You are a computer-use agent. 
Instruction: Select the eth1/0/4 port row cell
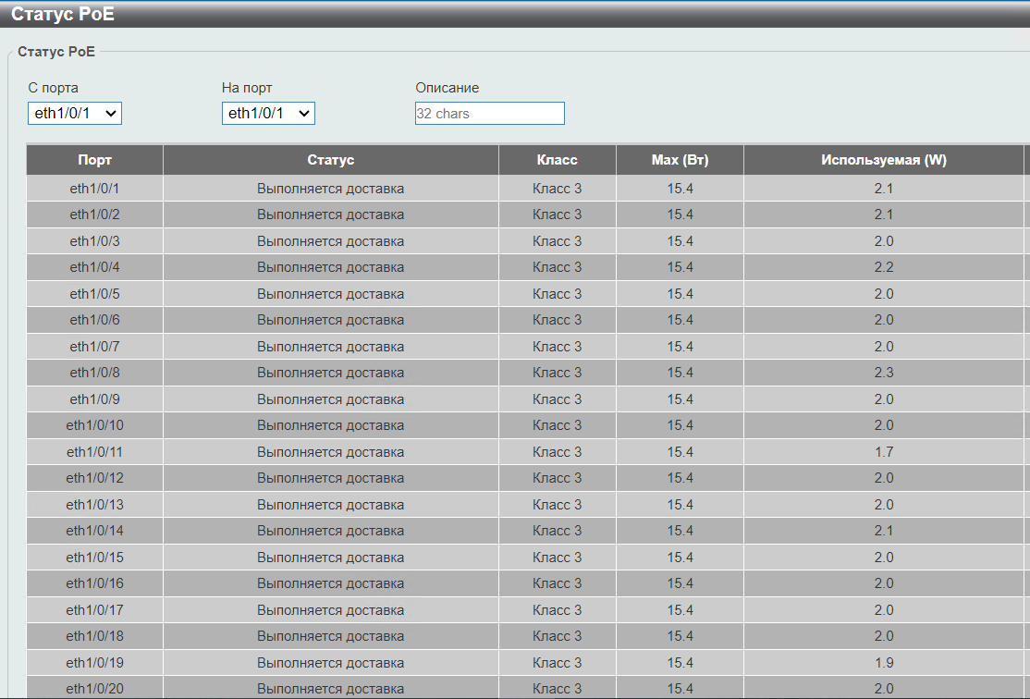point(95,267)
